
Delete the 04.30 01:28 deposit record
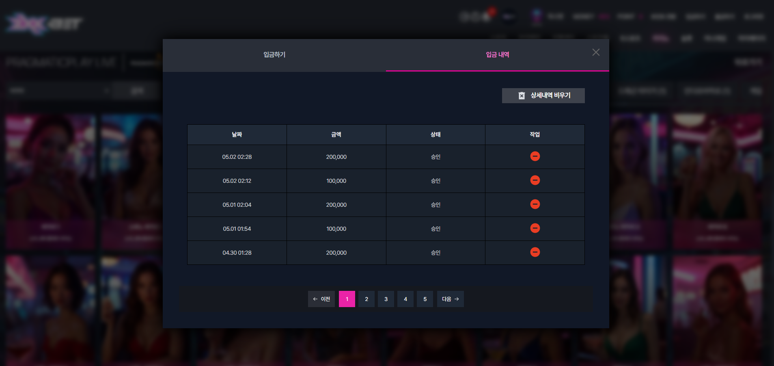click(x=535, y=252)
